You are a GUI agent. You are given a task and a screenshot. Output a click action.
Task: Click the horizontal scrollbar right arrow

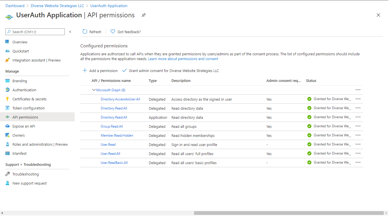coord(386,213)
